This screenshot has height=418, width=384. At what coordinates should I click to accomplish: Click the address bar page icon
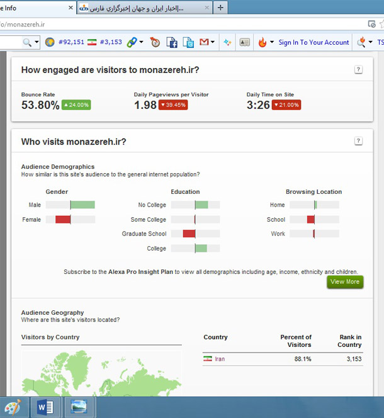(x=372, y=24)
